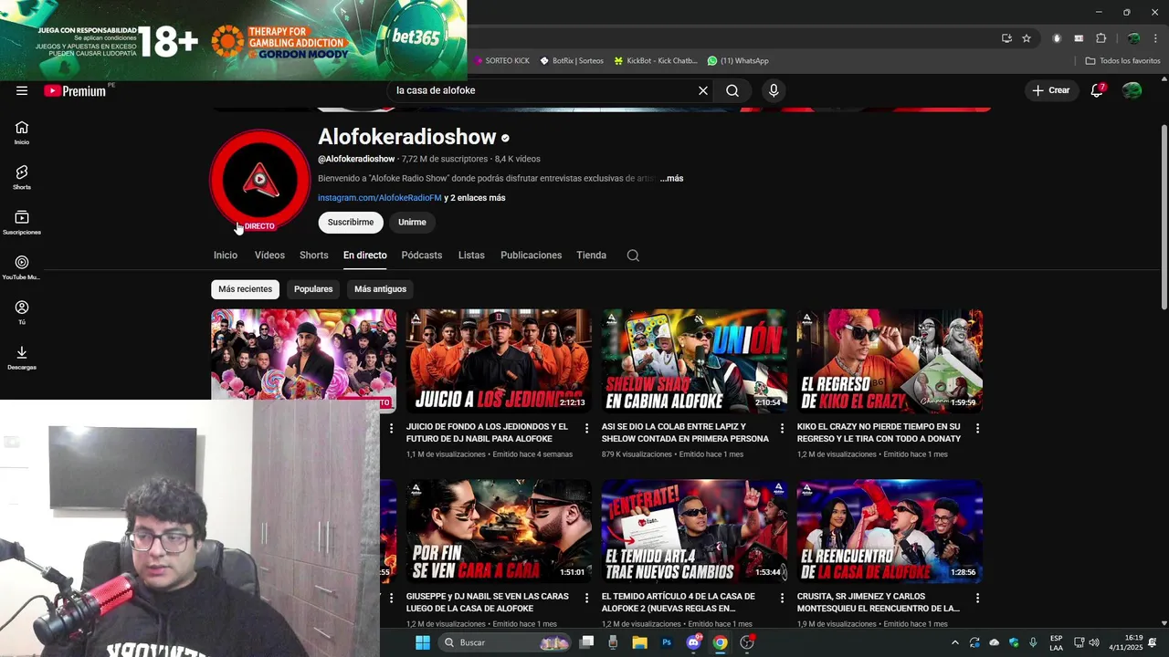Open SHELOW SHAQ EN CABINA thumbnail

(694, 360)
